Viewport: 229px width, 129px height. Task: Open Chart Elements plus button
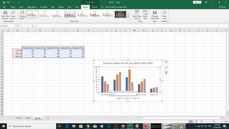pos(166,62)
